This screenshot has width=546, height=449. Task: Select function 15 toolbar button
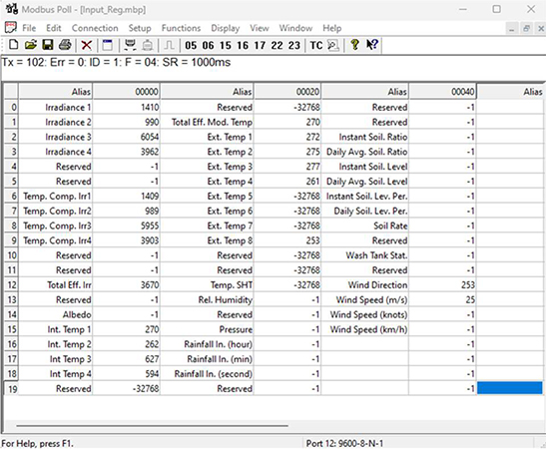tap(225, 45)
